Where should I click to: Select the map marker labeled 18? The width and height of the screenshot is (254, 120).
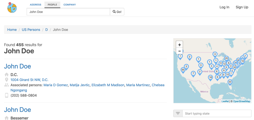pyautogui.click(x=211, y=78)
